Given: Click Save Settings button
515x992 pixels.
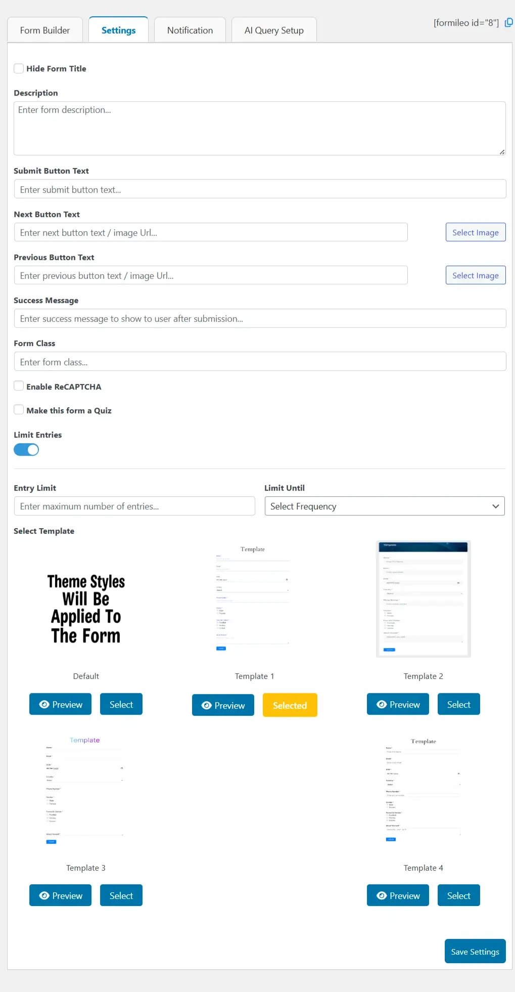Looking at the screenshot, I should pos(475,952).
